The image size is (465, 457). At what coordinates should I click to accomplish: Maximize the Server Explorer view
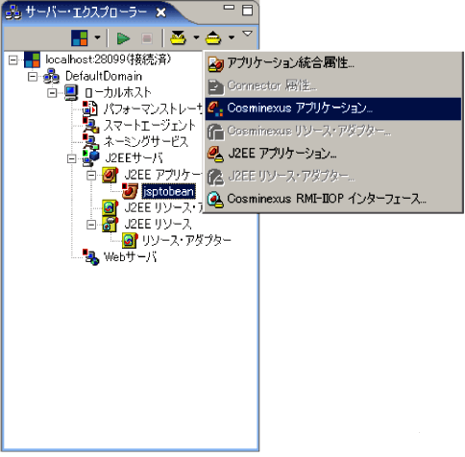(248, 10)
